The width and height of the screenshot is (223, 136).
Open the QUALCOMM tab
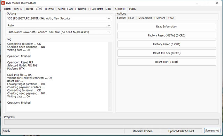click(x=95, y=9)
